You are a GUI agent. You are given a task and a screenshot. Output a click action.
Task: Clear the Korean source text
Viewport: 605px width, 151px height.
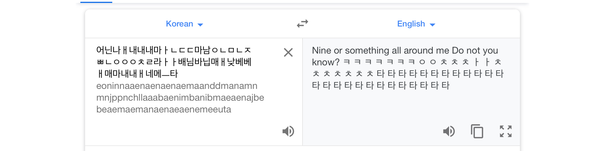288,52
